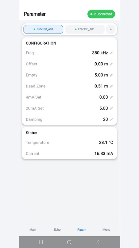
Task: Open the Menu tab
Action: 106,229
